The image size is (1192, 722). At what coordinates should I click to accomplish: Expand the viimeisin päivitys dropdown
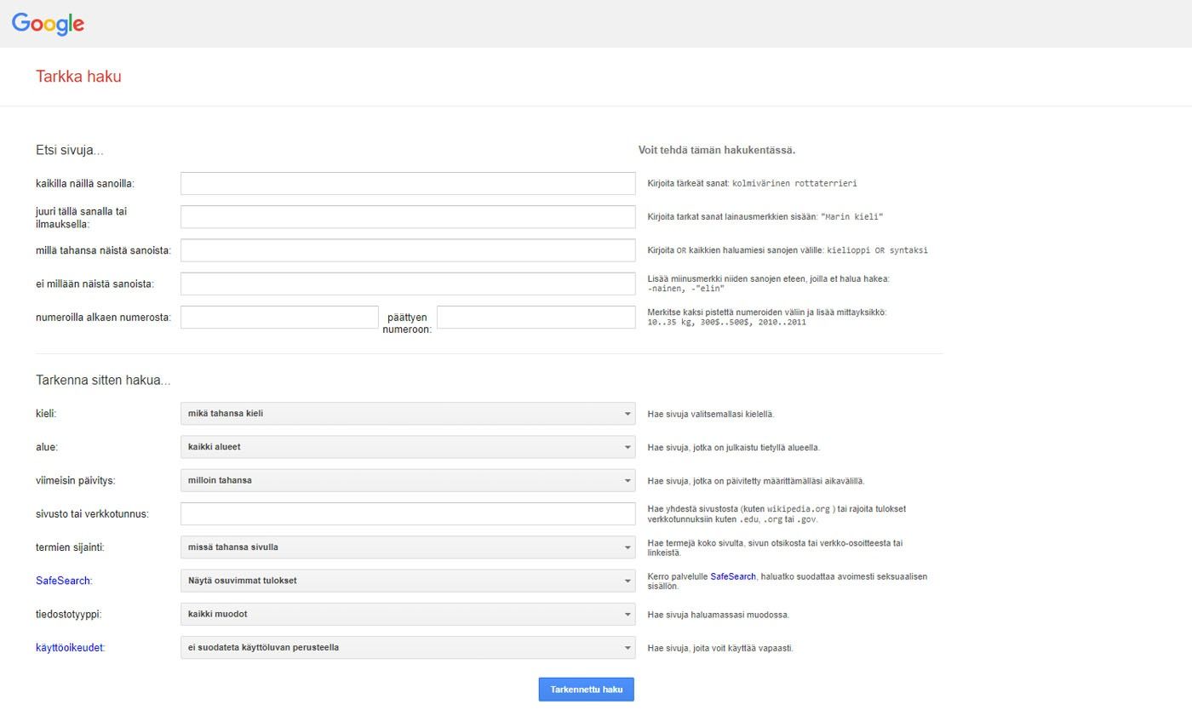point(407,480)
